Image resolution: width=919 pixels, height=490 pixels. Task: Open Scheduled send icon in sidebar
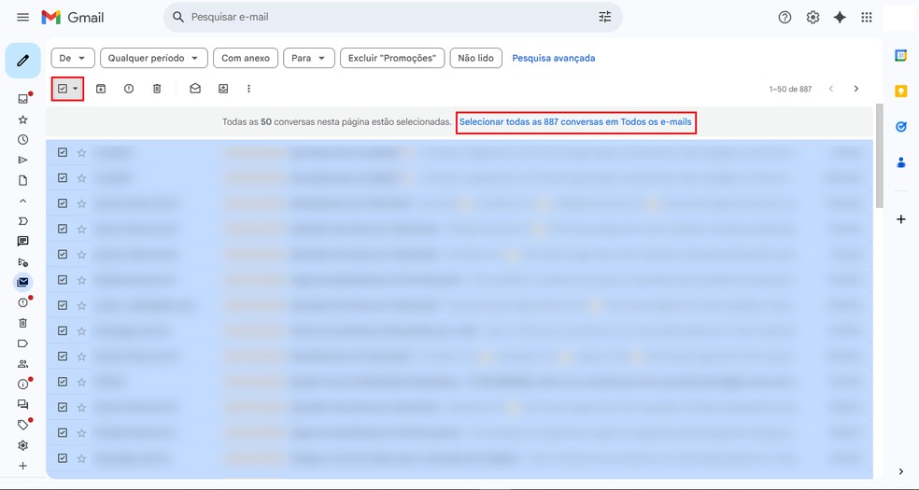point(22,261)
